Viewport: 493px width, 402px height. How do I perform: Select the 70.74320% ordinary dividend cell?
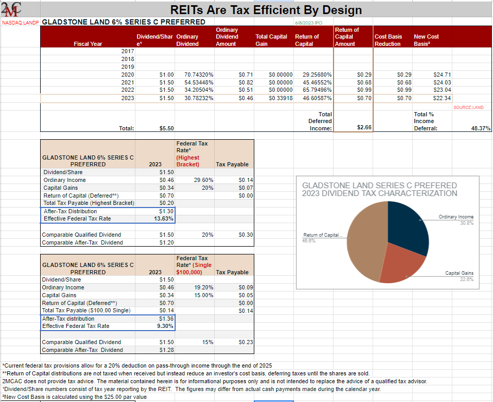(199, 75)
